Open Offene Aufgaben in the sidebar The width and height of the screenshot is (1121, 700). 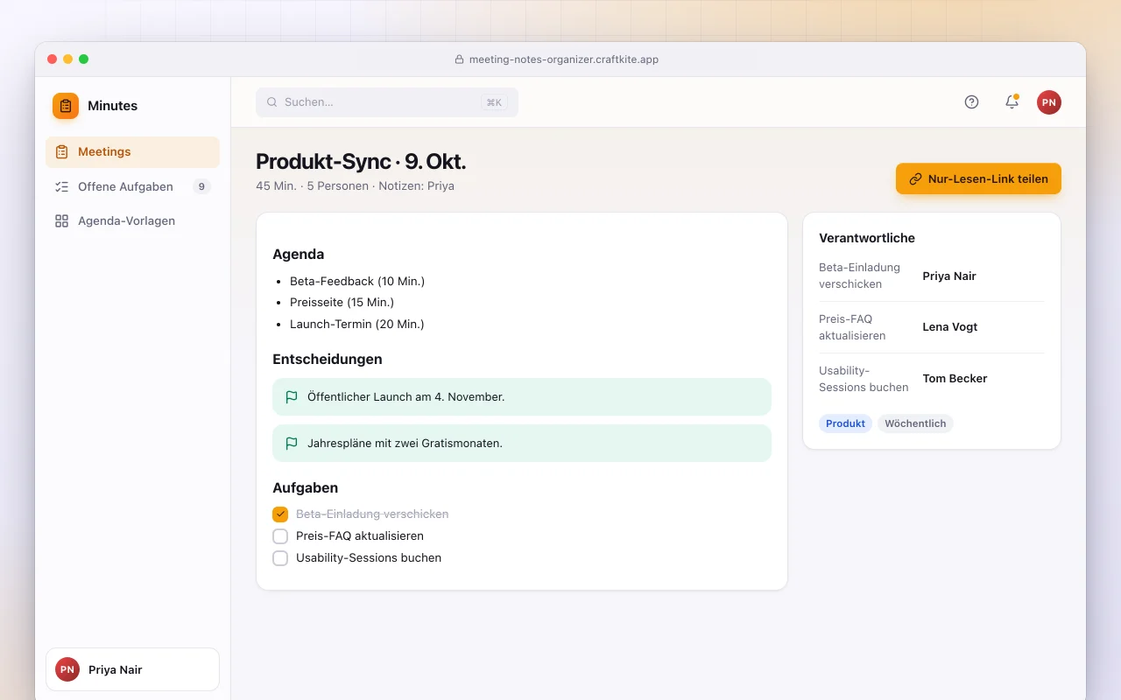click(132, 186)
